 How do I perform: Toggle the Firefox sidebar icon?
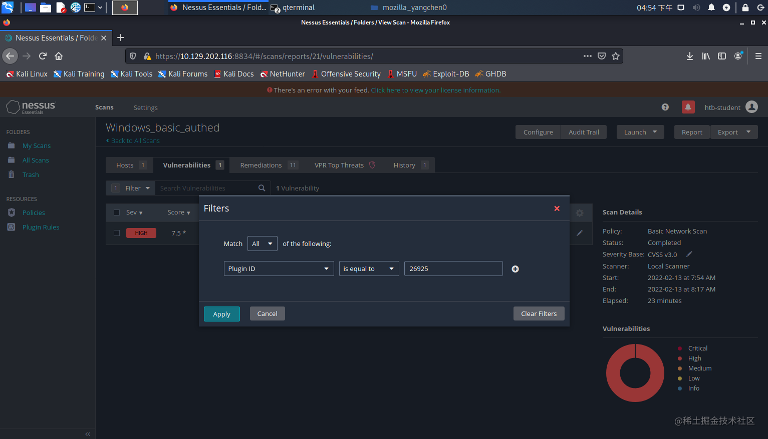[x=722, y=56]
